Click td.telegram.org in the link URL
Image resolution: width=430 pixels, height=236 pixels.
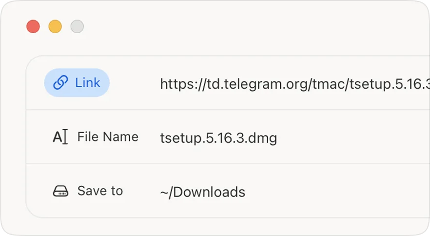coord(254,84)
